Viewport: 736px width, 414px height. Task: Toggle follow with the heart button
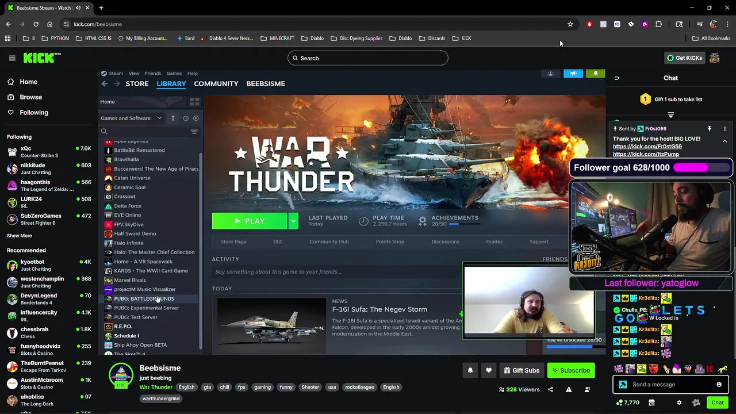pyautogui.click(x=489, y=371)
